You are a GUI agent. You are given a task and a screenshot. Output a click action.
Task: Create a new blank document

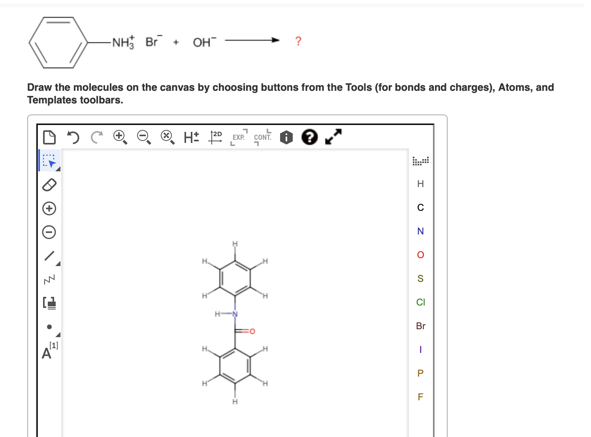tap(49, 137)
